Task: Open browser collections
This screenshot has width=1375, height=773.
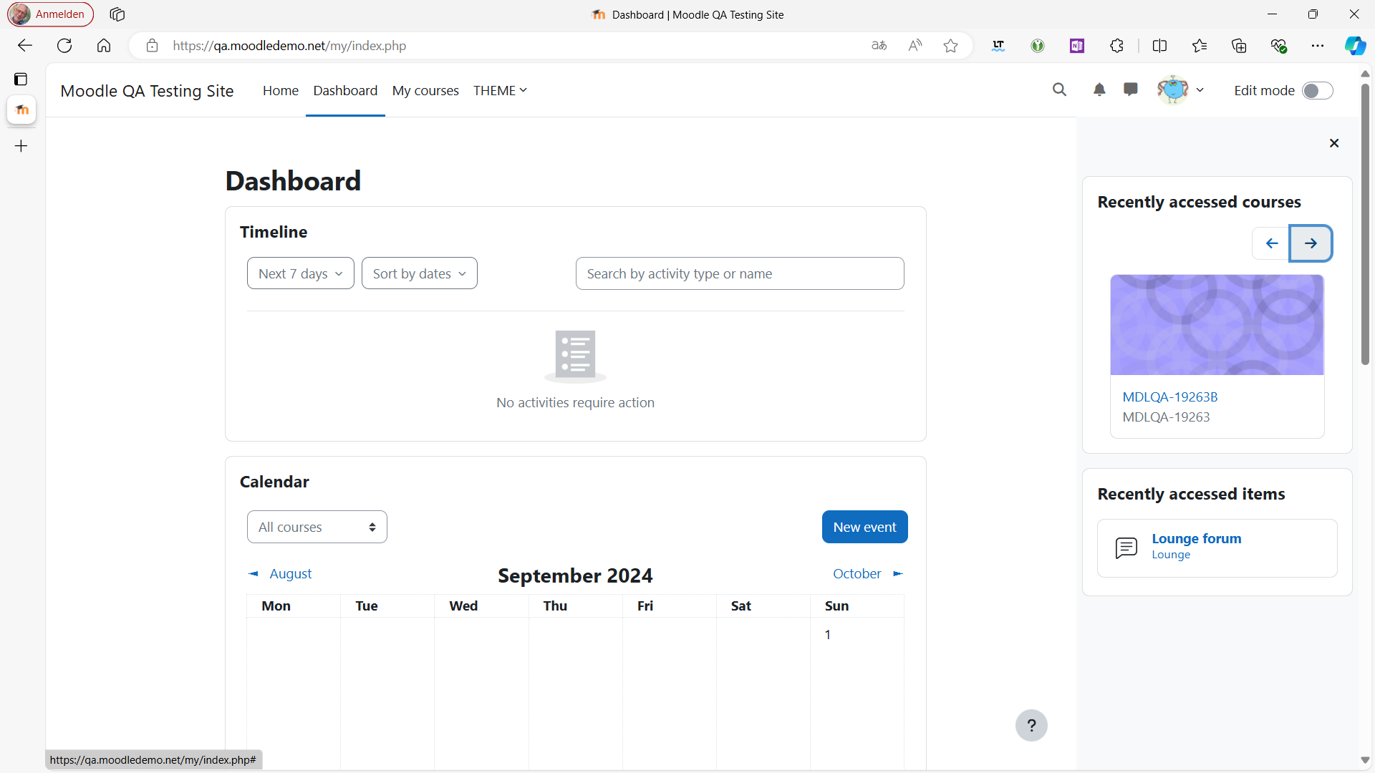Action: [x=1239, y=46]
